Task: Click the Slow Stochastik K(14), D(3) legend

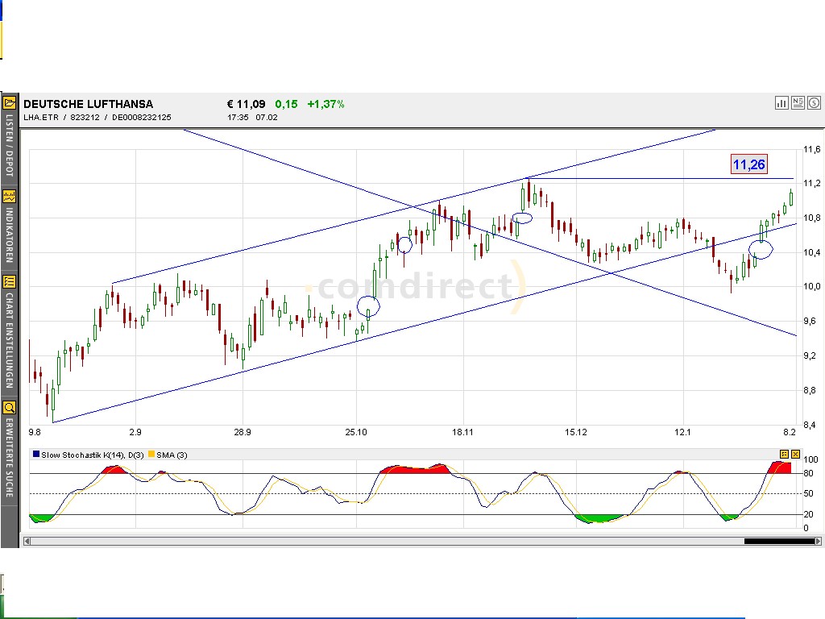Action: [x=92, y=455]
